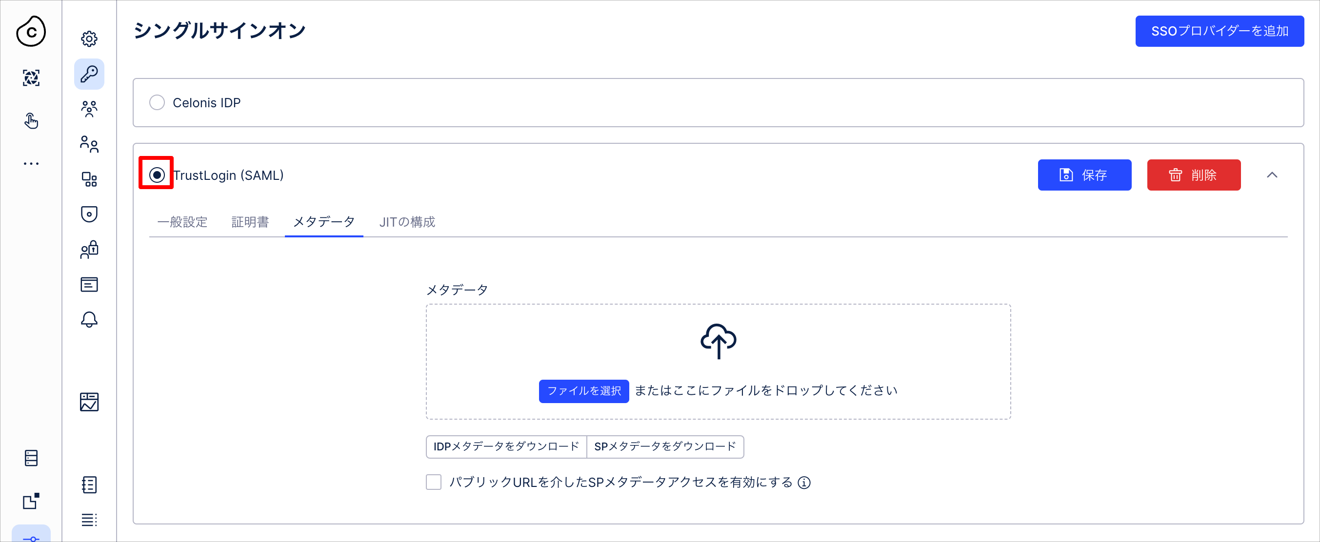The width and height of the screenshot is (1320, 542).
Task: Click the applications squares icon
Action: (x=89, y=179)
